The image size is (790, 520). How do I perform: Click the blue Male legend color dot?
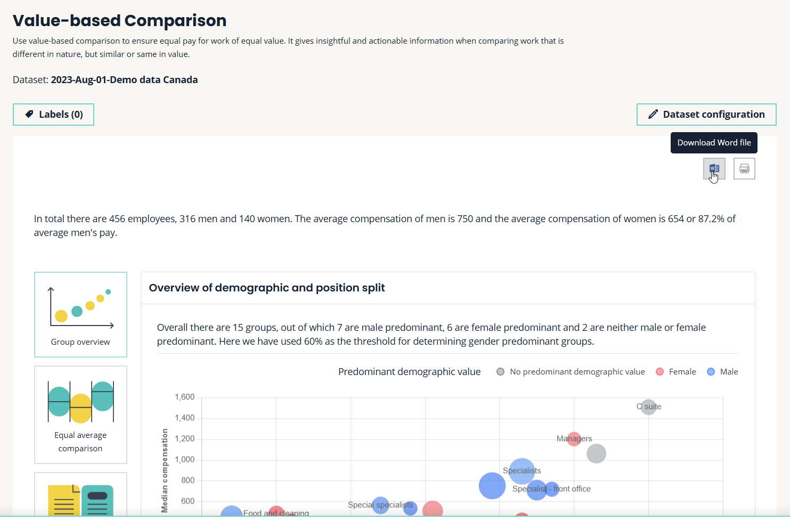pos(711,372)
